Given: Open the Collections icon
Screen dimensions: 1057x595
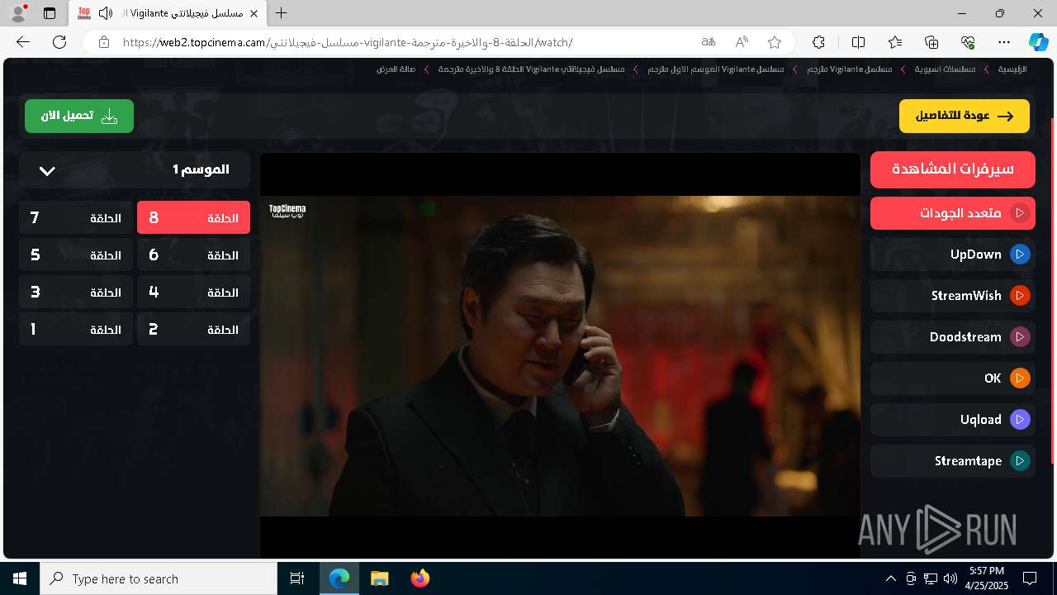Looking at the screenshot, I should pos(931,42).
